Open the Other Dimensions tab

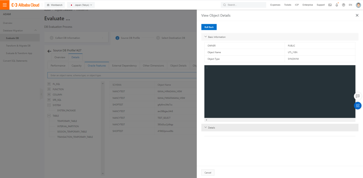(x=153, y=66)
